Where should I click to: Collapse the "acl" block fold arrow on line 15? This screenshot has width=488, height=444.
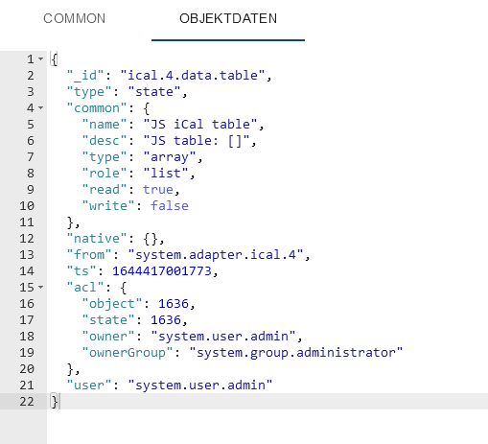pyautogui.click(x=40, y=287)
